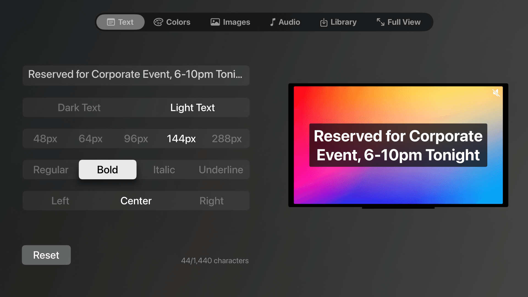Select Italic font style
The height and width of the screenshot is (297, 528).
[x=164, y=169]
